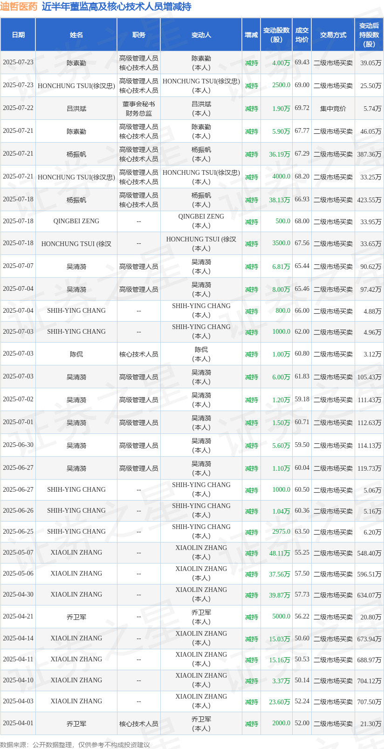The image size is (384, 749).
Task: Click the 迪哲医药 title text
Action: (x=19, y=7)
